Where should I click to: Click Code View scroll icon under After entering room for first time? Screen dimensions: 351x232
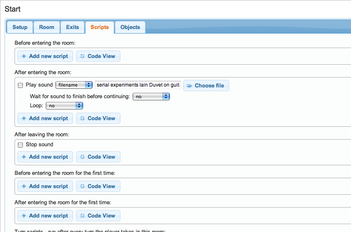[x=82, y=216]
